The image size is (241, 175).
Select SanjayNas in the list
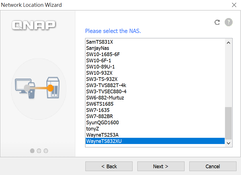[x=155, y=48]
